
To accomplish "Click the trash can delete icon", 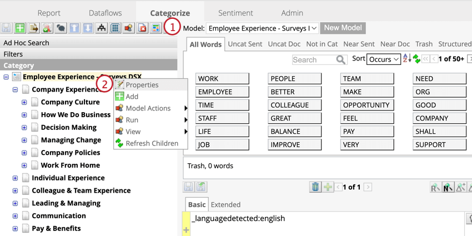I will click(x=315, y=187).
